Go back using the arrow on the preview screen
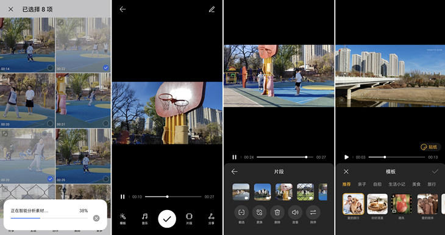Viewport: 445px width, 235px height. pos(123,9)
